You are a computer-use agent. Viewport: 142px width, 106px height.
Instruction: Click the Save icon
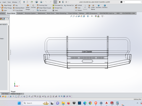tap(37, 2)
